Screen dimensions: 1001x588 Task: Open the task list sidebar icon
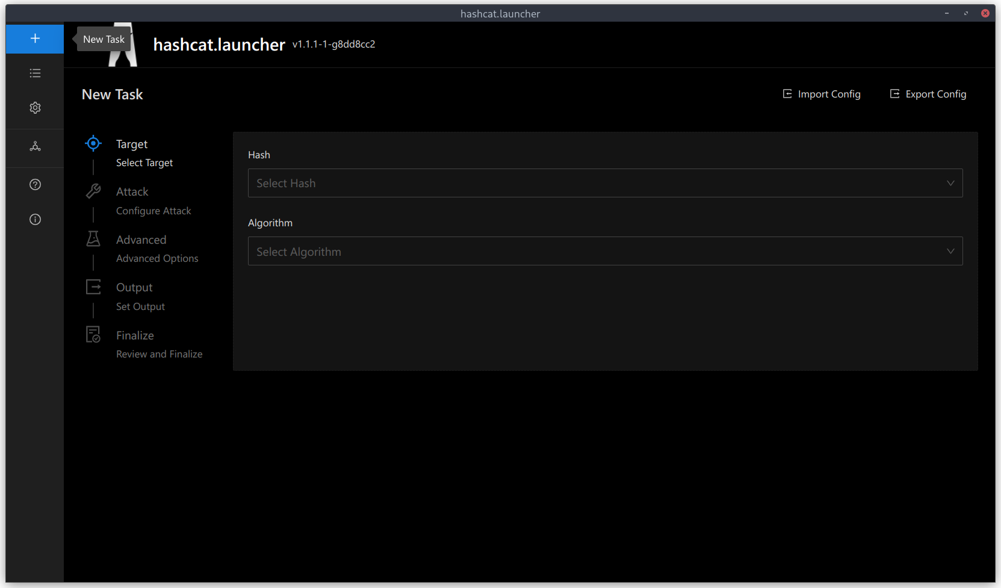point(35,73)
